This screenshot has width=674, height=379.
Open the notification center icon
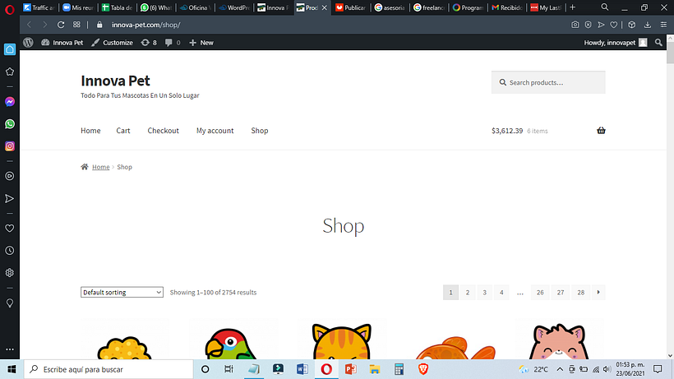click(x=658, y=369)
